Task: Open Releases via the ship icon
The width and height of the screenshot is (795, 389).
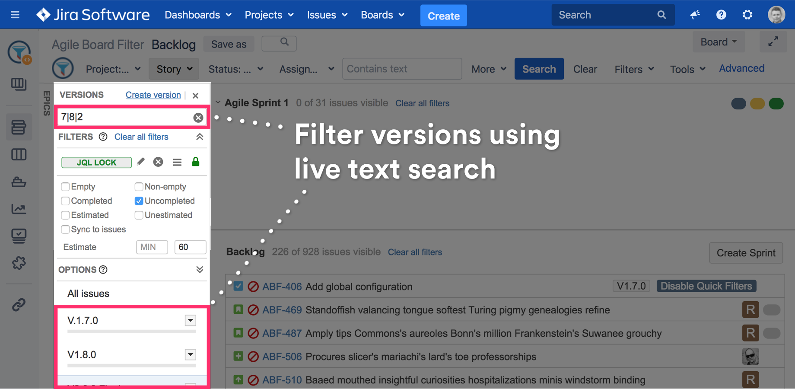Action: (19, 182)
